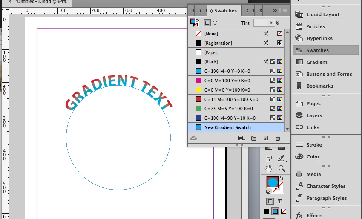
Task: Click inside the Tint input field
Action: coord(260,23)
